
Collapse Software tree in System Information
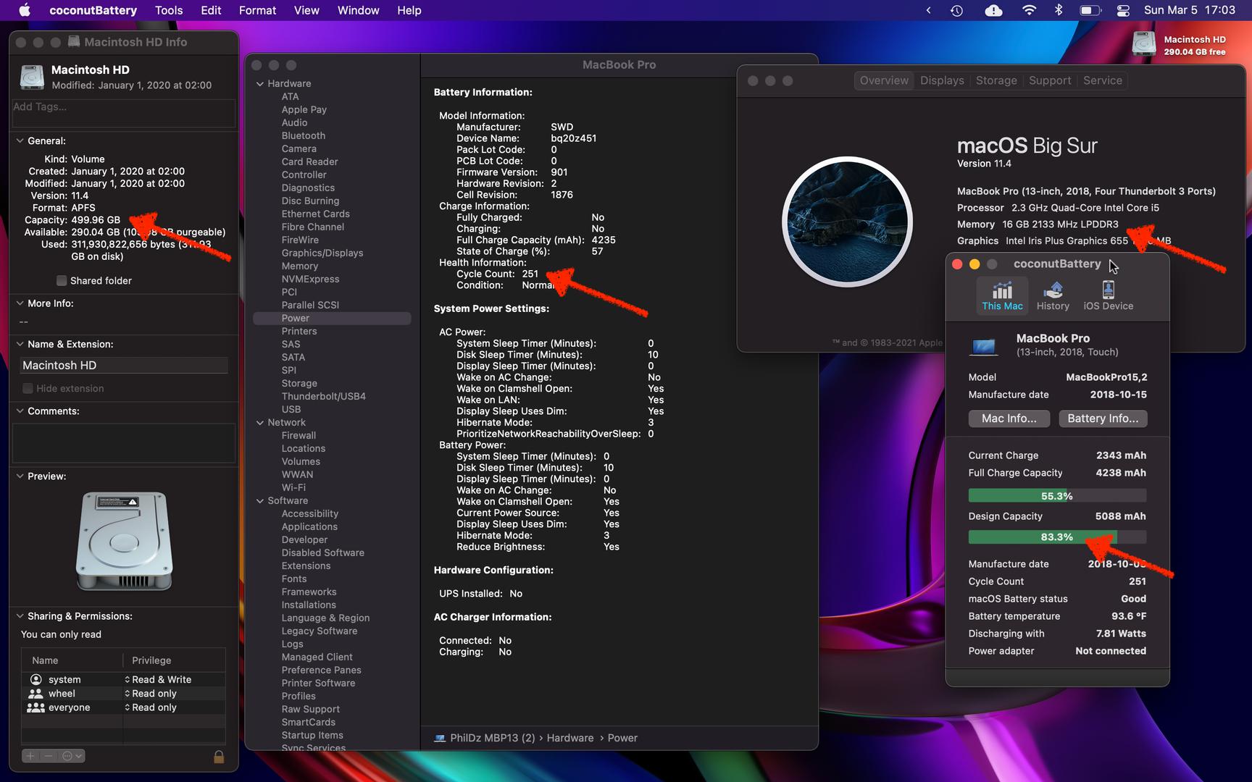(260, 501)
